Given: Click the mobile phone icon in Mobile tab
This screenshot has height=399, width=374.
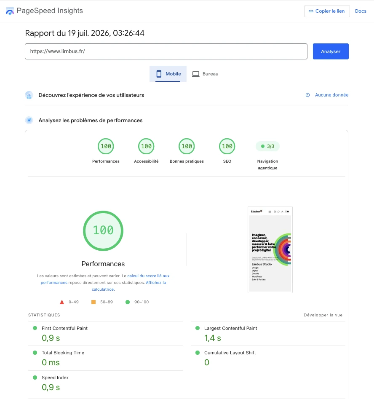Looking at the screenshot, I should click(x=159, y=74).
